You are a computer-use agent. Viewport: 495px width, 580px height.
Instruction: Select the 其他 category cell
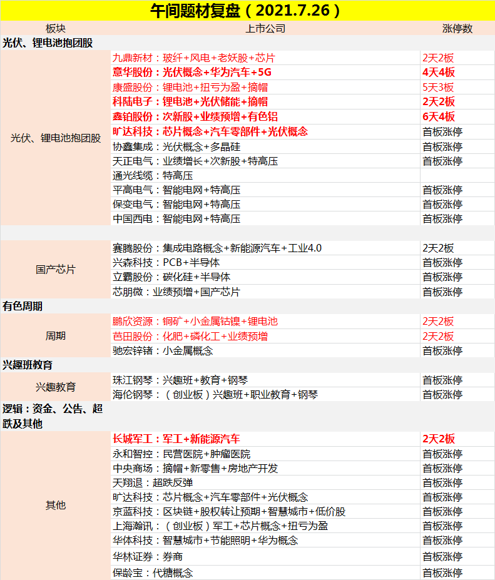[56, 505]
